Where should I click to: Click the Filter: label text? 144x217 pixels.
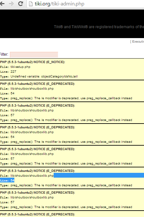(x=4, y=54)
